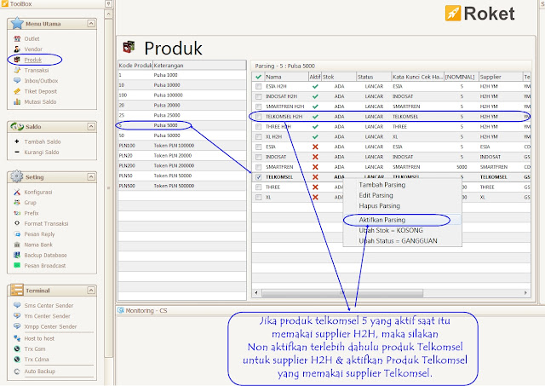Click the Host to host icon
The image size is (545, 386).
[x=17, y=338]
